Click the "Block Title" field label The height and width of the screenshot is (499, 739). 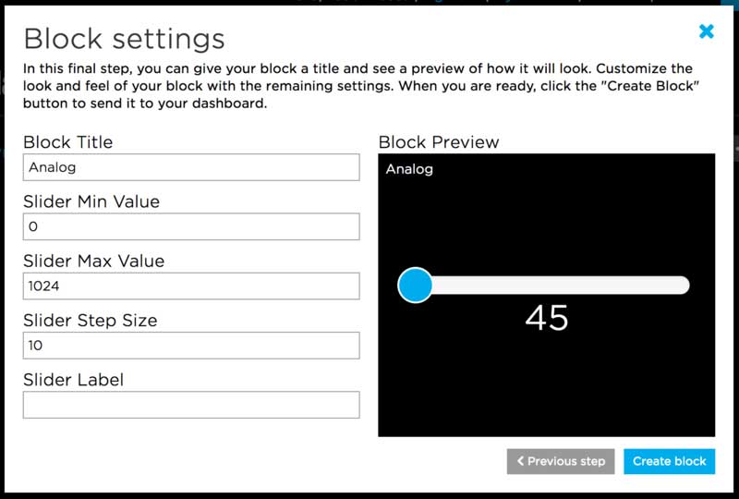point(80,142)
